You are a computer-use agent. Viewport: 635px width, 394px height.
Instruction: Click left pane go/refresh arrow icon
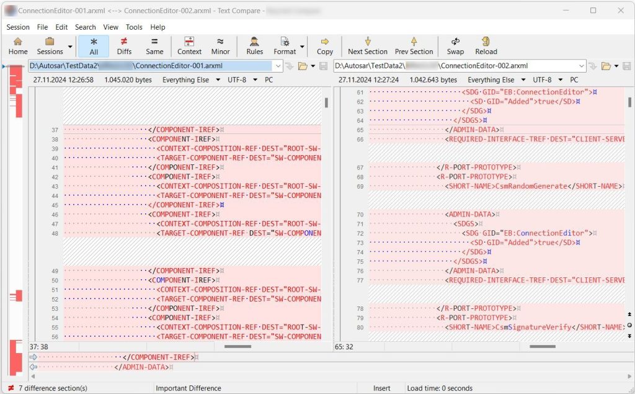(289, 66)
